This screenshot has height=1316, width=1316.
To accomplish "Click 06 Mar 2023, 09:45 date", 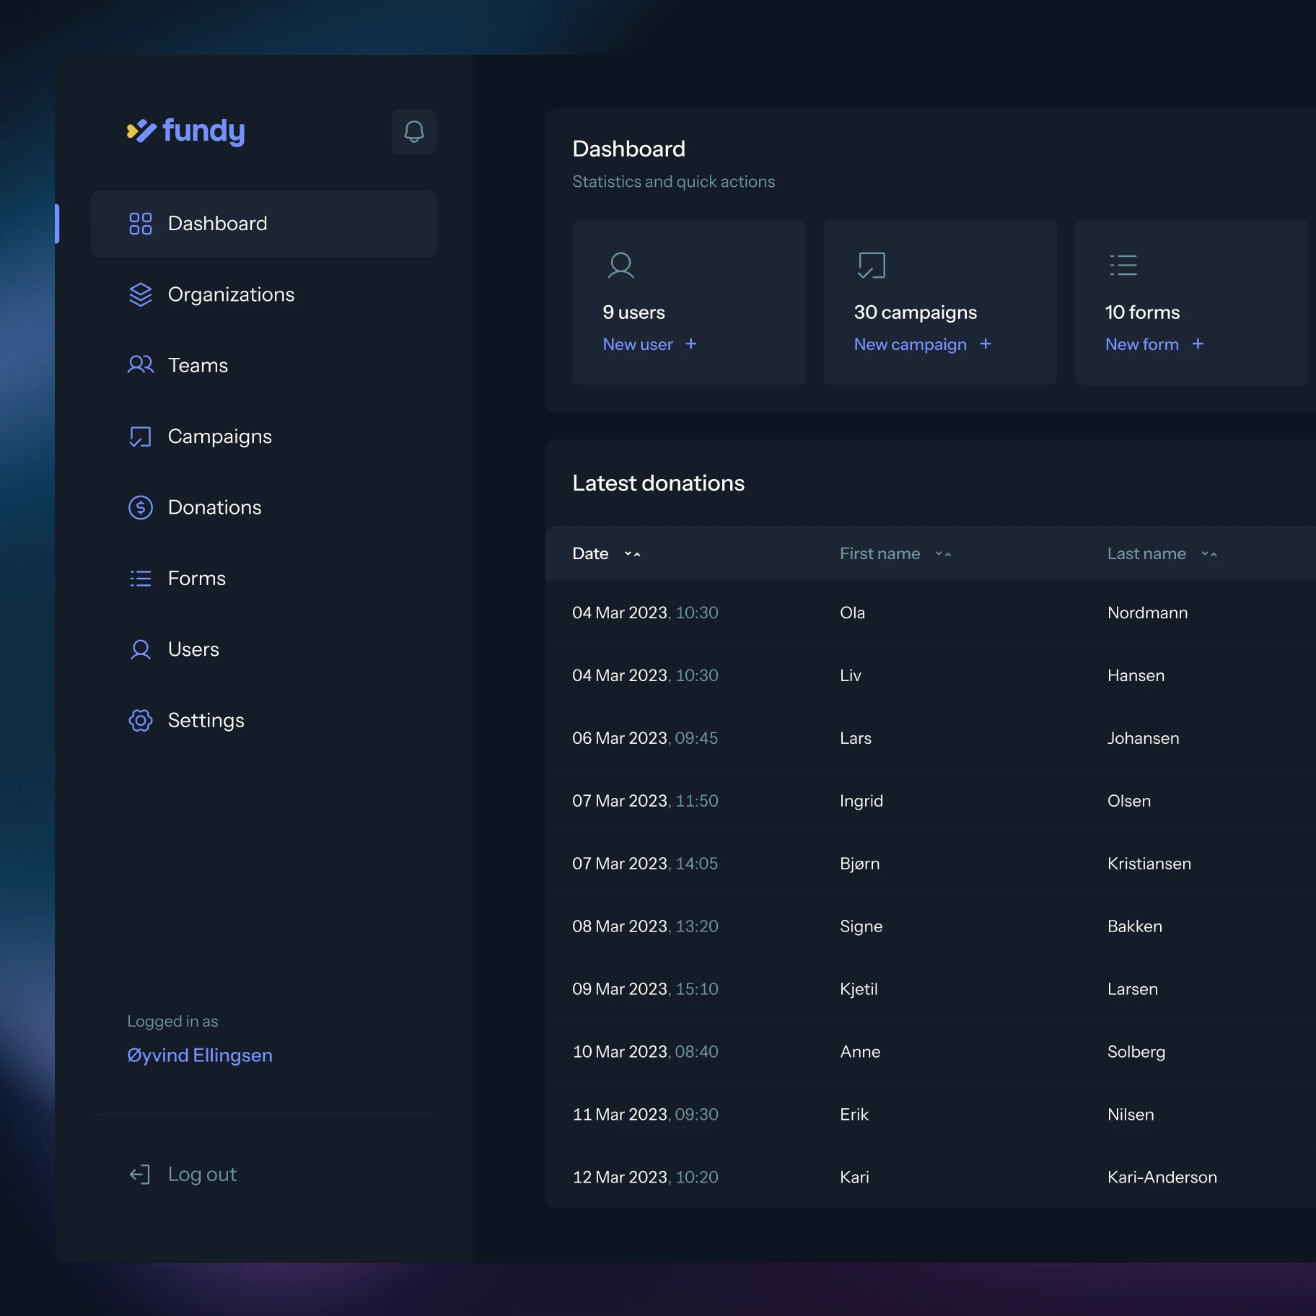I will [x=645, y=738].
